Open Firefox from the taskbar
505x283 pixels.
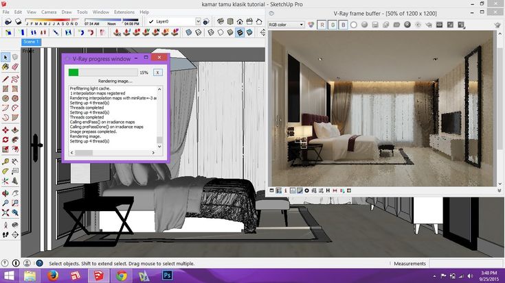pos(53,275)
